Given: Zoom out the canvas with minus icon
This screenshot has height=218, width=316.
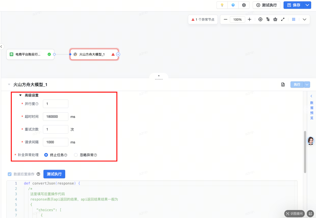Looking at the screenshot, I should point(225,19).
